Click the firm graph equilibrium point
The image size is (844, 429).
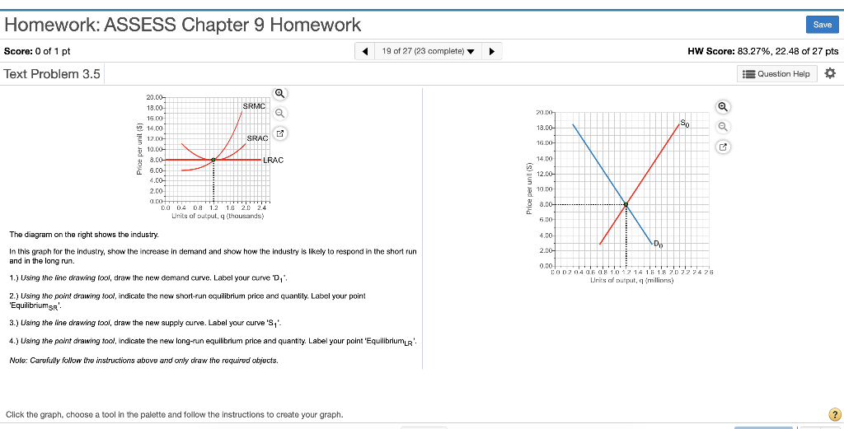point(213,160)
